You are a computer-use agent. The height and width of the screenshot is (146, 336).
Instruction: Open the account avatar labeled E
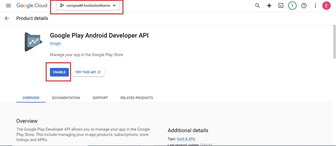pos(326,6)
